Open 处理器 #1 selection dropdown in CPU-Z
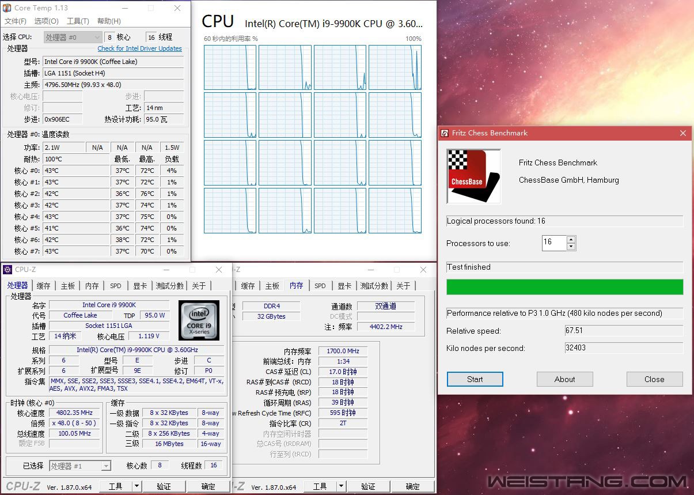Viewport: 694px width, 495px height. tap(80, 466)
